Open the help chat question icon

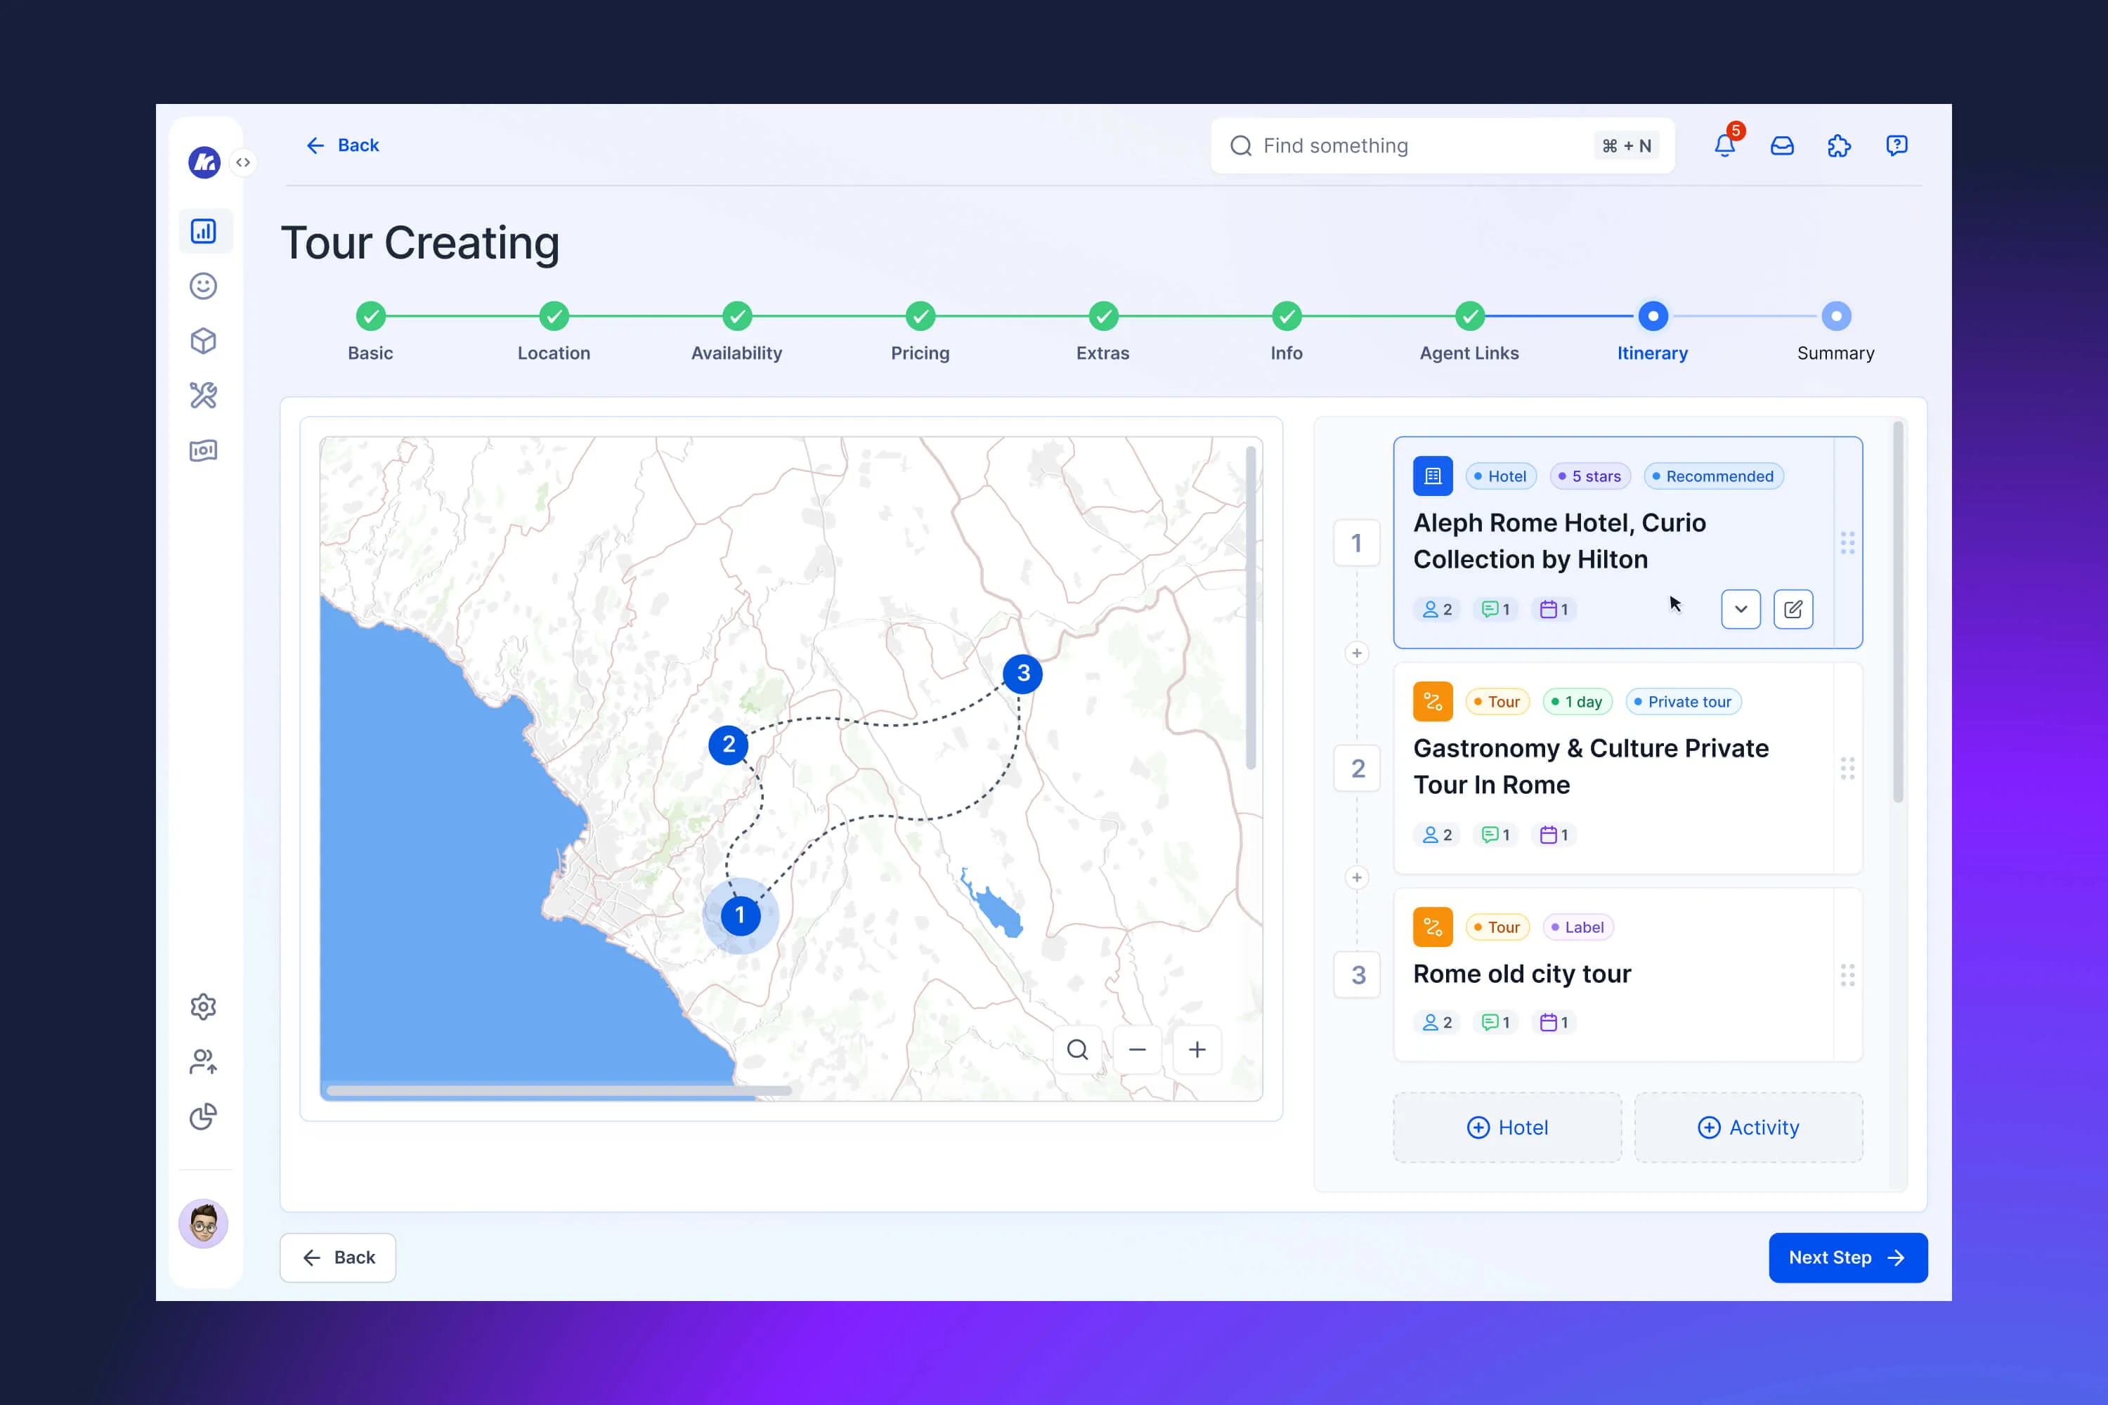coord(1896,145)
